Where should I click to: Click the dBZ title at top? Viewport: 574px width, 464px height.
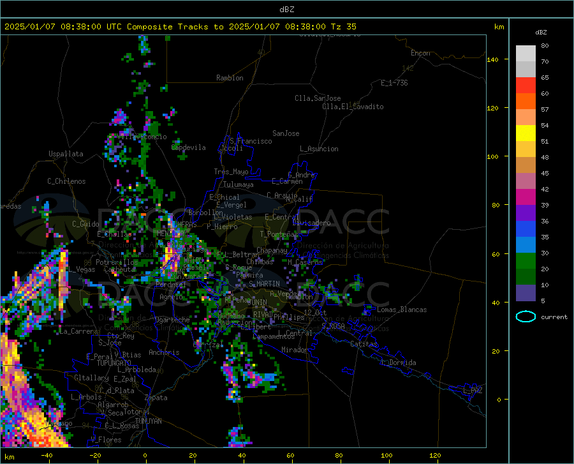[x=286, y=10]
